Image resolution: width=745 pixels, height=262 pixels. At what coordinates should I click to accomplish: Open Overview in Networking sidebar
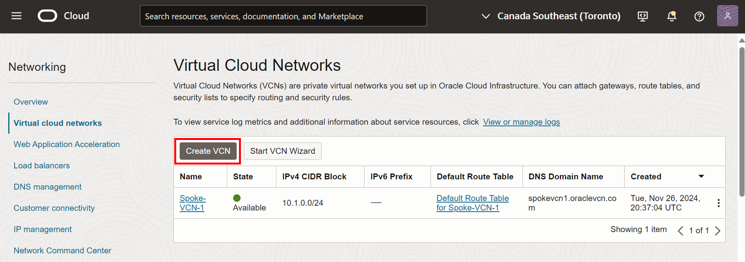coord(31,102)
